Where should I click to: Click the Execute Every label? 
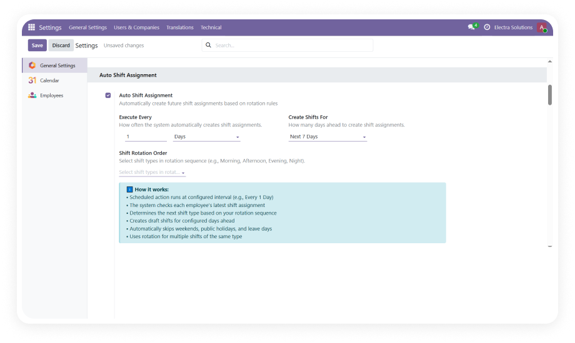[x=136, y=117]
